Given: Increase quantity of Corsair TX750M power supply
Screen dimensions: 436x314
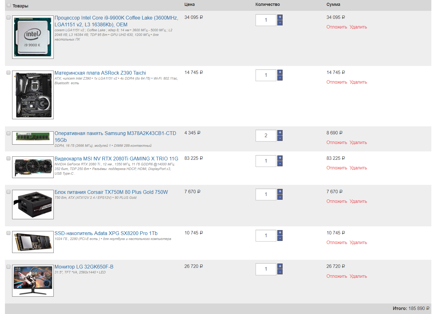Looking at the screenshot, I should click(280, 191).
